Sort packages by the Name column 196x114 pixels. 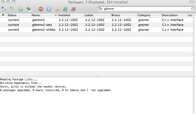click(42, 15)
